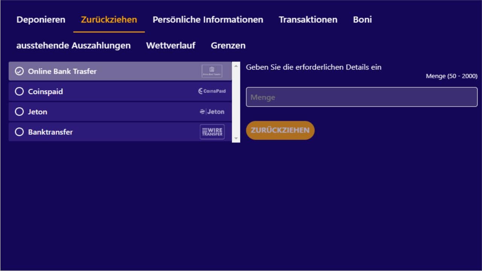The width and height of the screenshot is (482, 271).
Task: Select the Online Bank Trasfer radio button
Action: click(19, 71)
